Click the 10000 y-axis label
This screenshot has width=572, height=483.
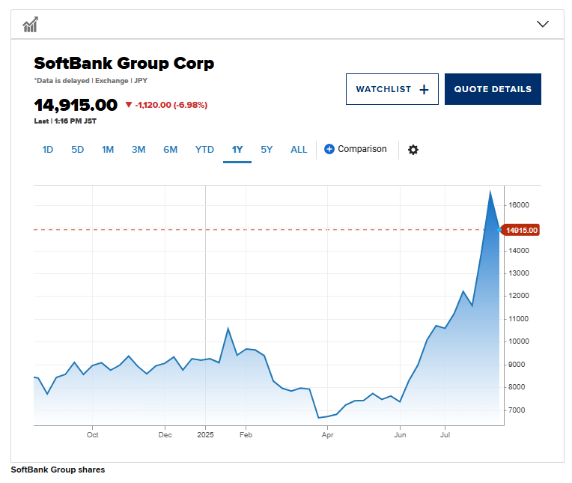point(519,341)
